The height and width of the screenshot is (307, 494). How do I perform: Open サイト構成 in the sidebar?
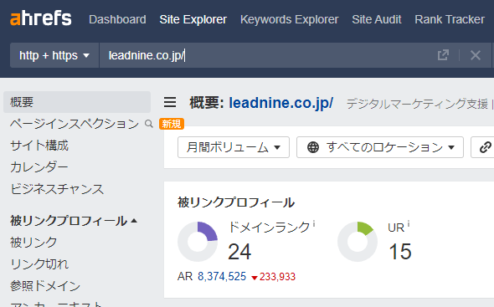(39, 146)
